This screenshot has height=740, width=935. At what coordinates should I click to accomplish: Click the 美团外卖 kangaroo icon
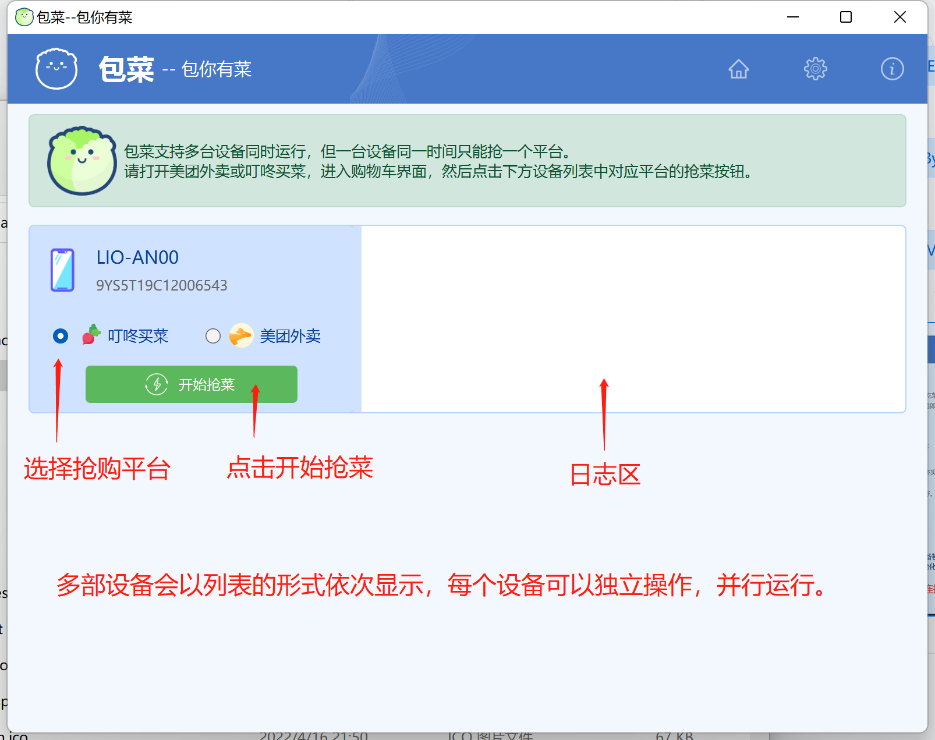pos(241,335)
